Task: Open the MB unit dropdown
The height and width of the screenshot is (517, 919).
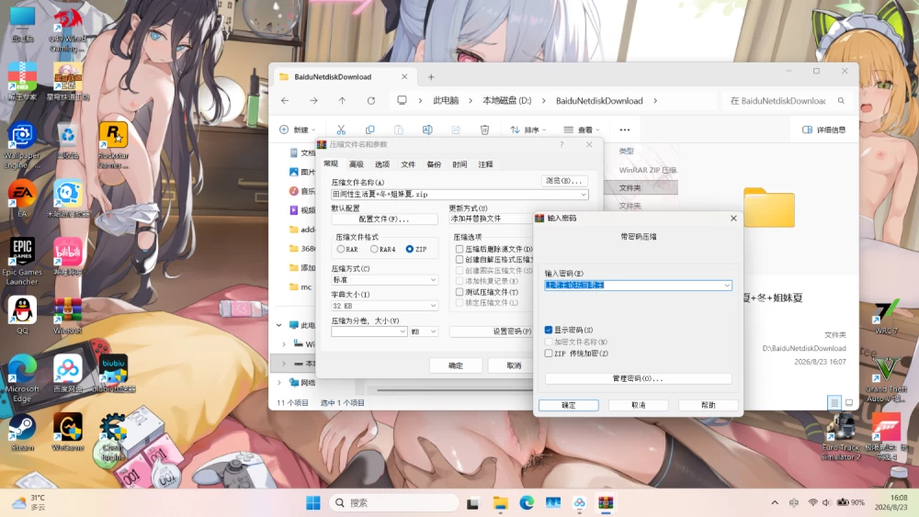Action: (x=424, y=332)
